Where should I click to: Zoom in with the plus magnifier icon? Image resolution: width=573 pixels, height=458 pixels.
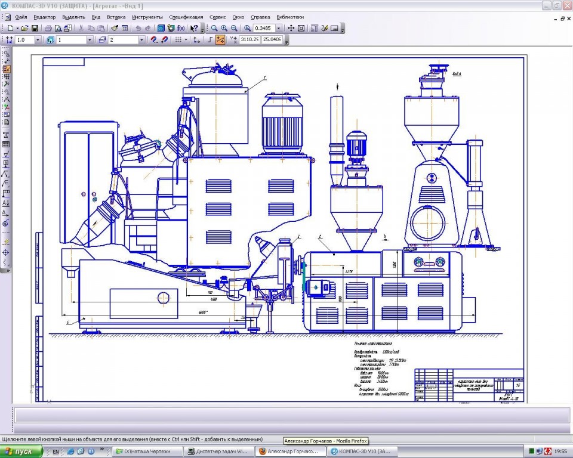click(x=224, y=29)
